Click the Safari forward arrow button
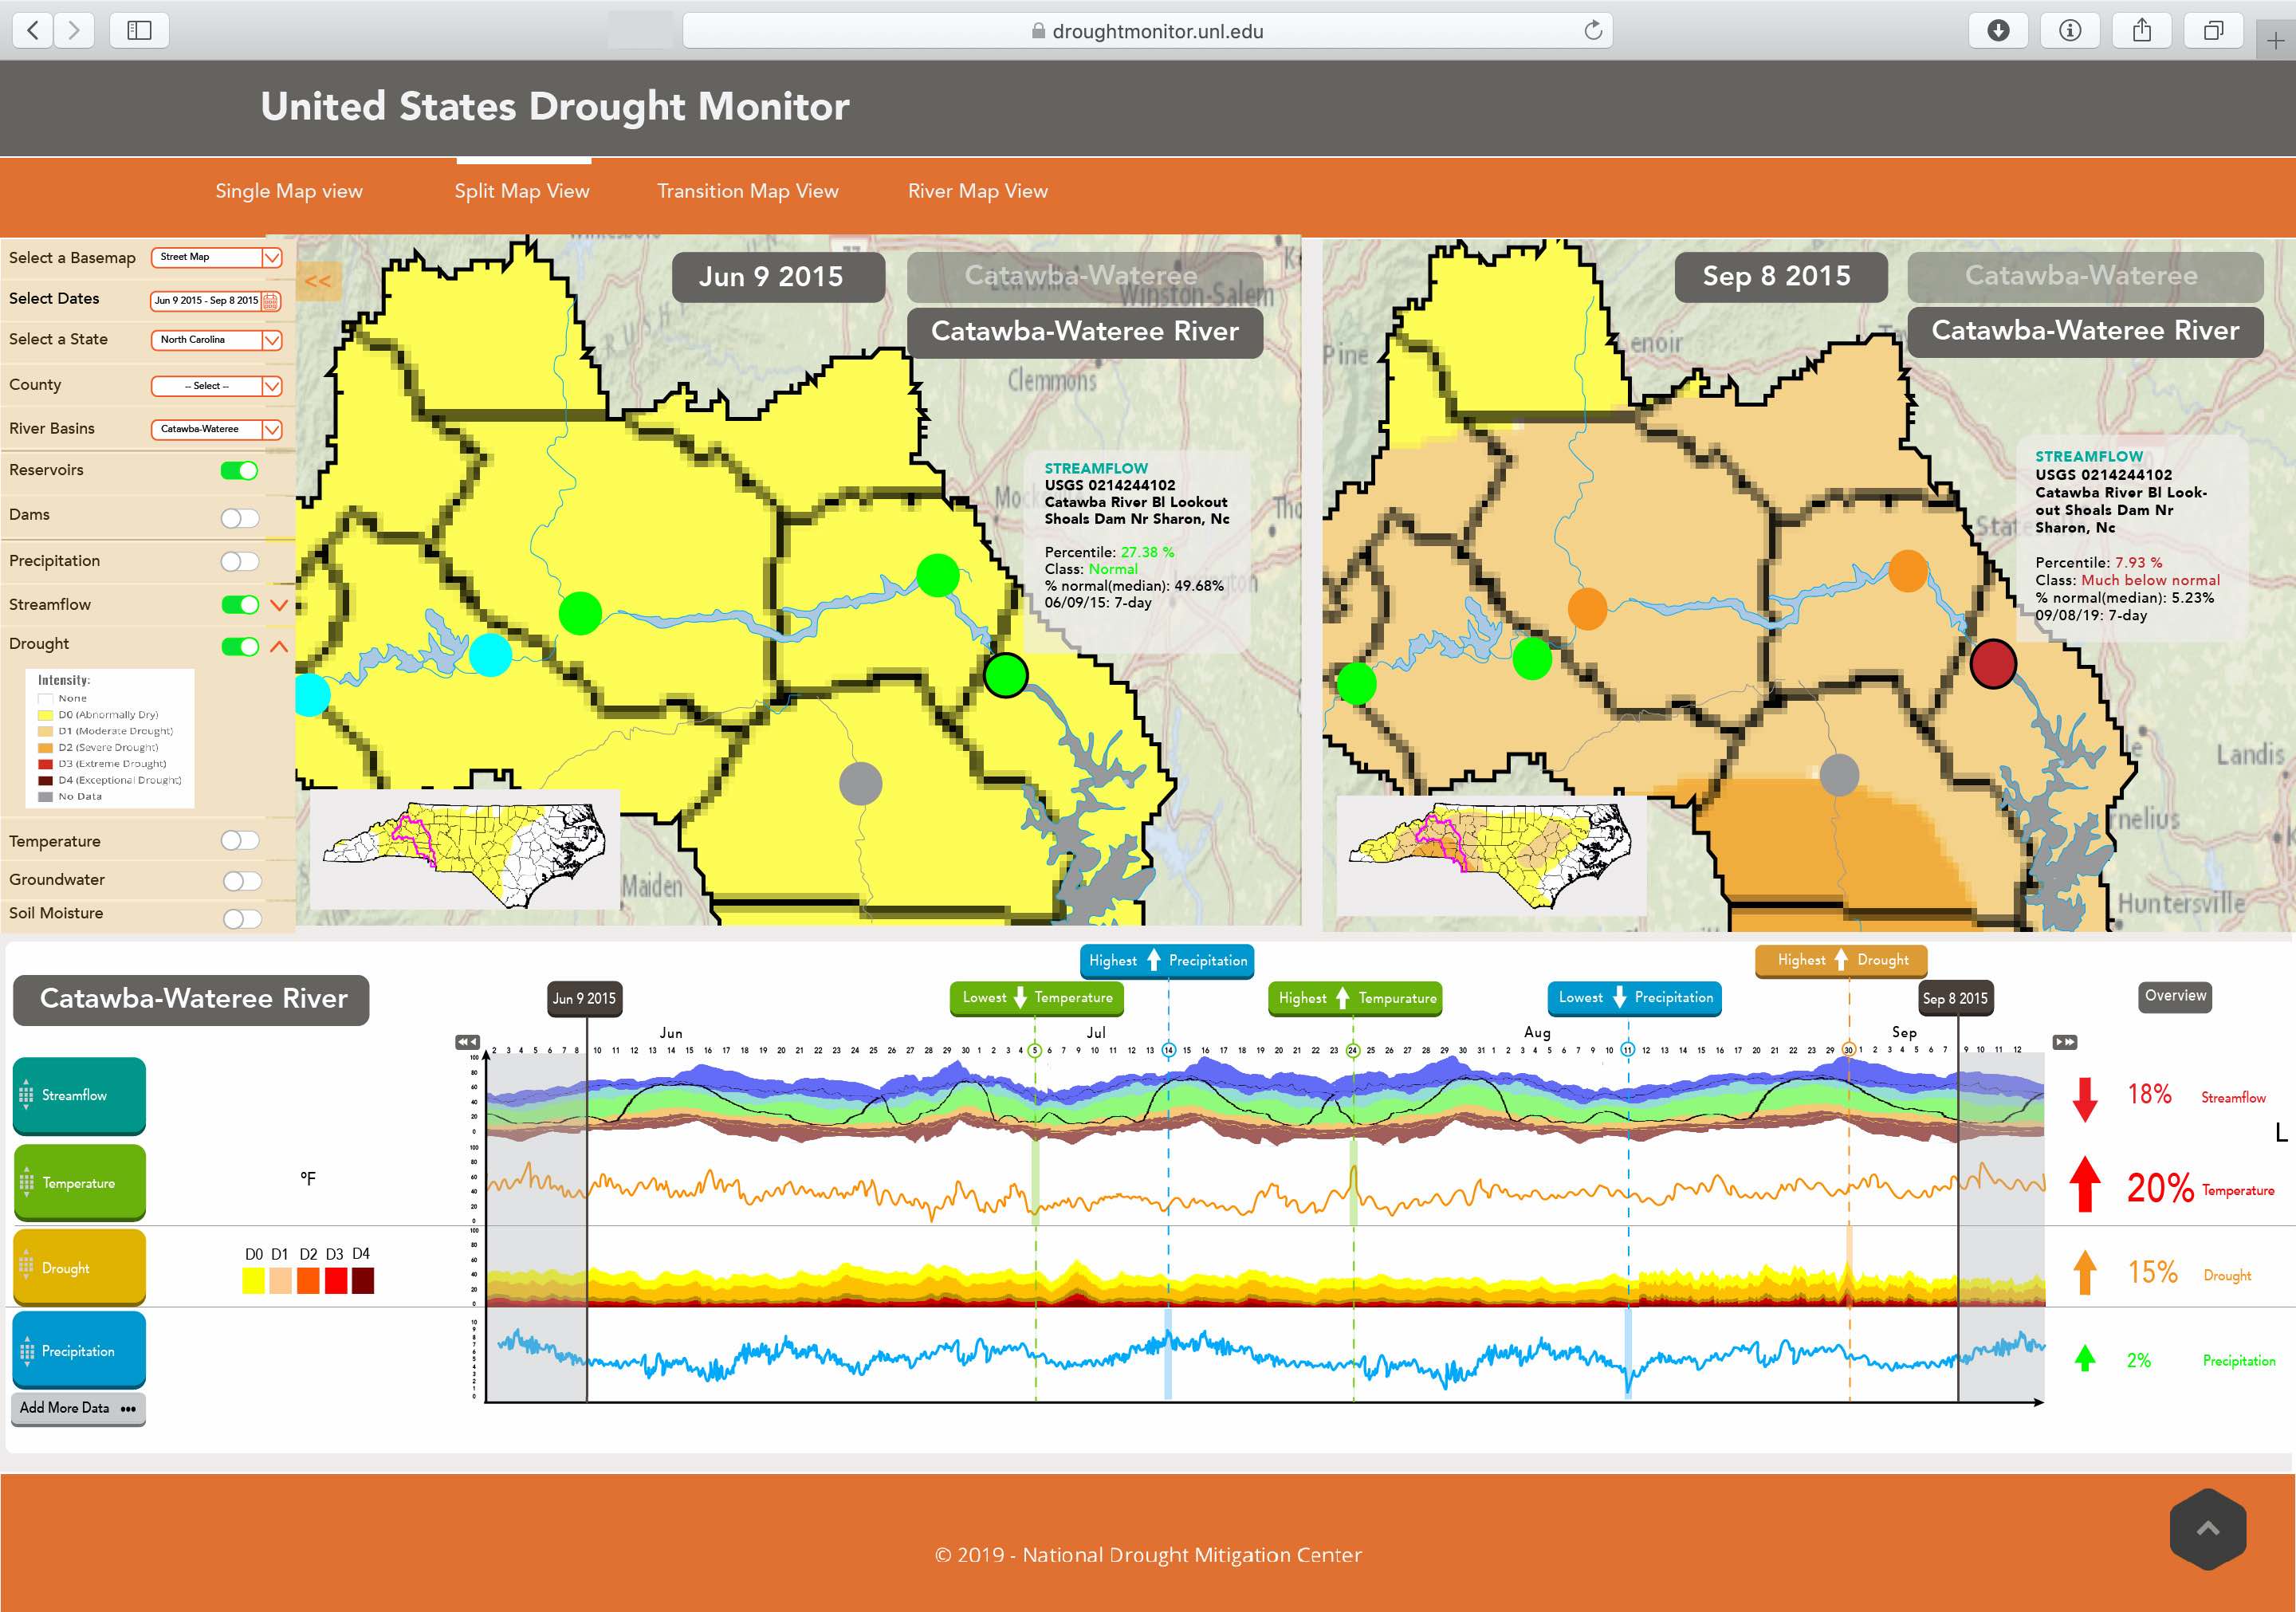Viewport: 2296px width, 1612px height. click(x=74, y=30)
